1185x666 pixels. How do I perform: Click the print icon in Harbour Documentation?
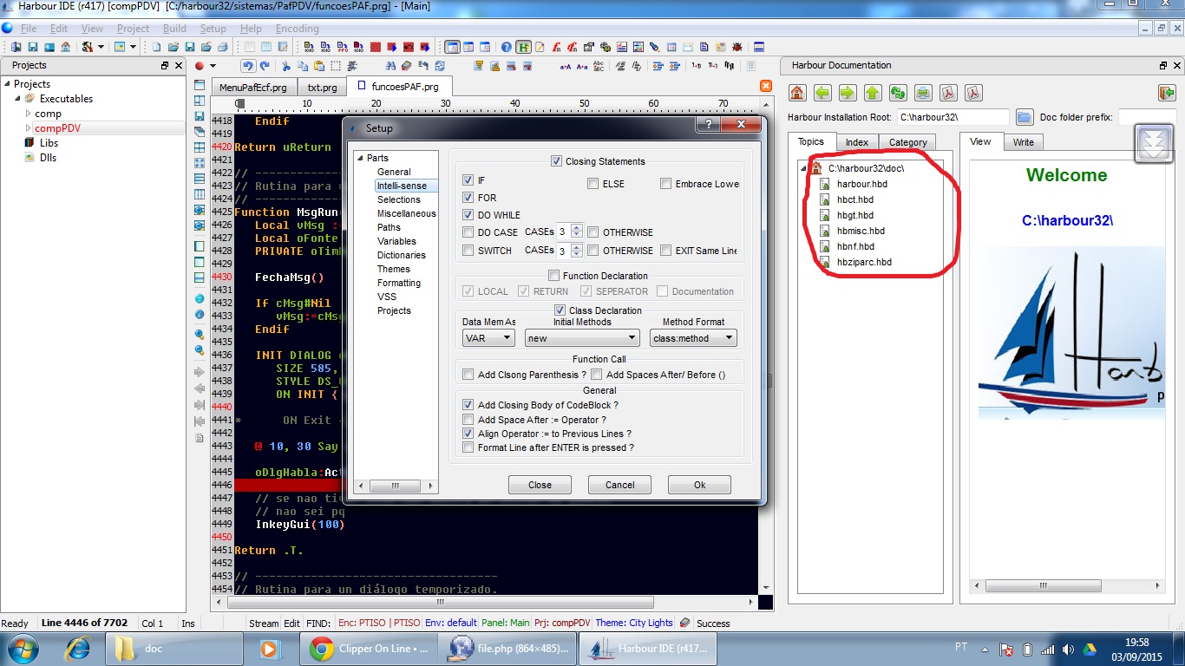tap(923, 93)
